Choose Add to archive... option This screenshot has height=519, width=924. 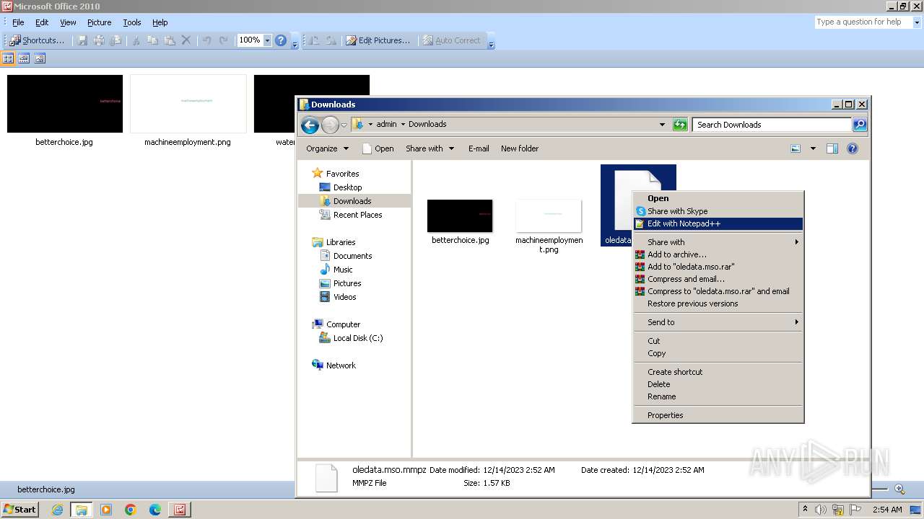click(x=718, y=254)
